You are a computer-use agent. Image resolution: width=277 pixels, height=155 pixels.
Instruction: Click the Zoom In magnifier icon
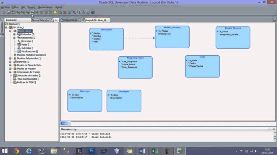click(x=74, y=13)
